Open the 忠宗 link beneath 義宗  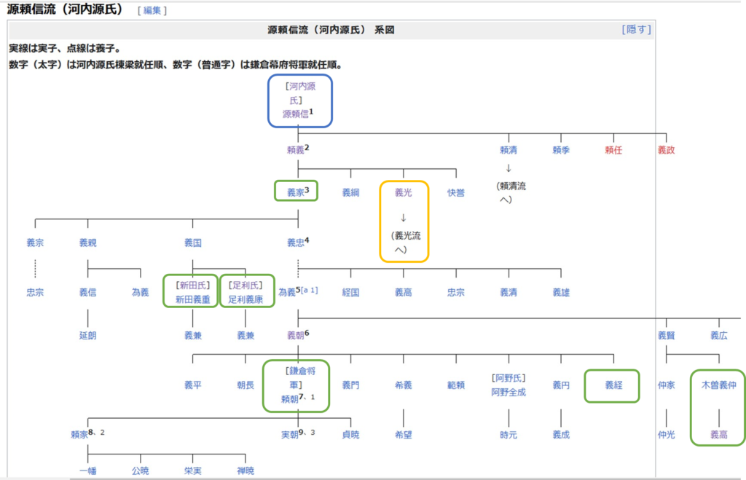(35, 292)
